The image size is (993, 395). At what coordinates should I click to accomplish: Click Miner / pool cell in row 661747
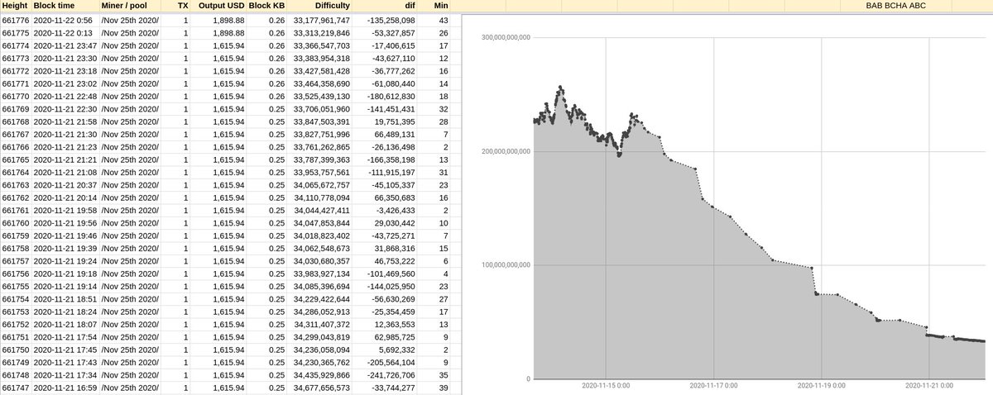(x=130, y=388)
